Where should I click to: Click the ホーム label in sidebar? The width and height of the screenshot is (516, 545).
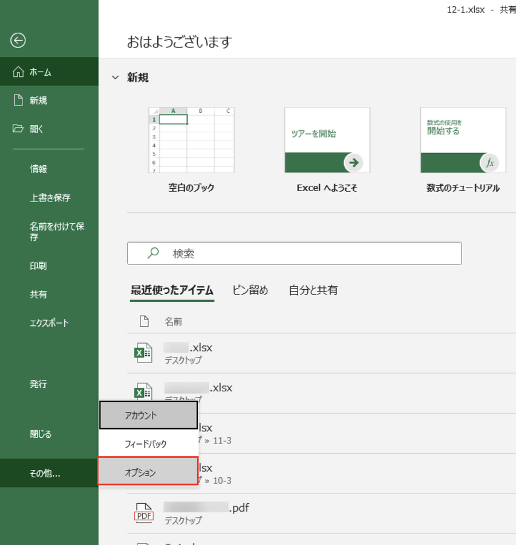(40, 72)
